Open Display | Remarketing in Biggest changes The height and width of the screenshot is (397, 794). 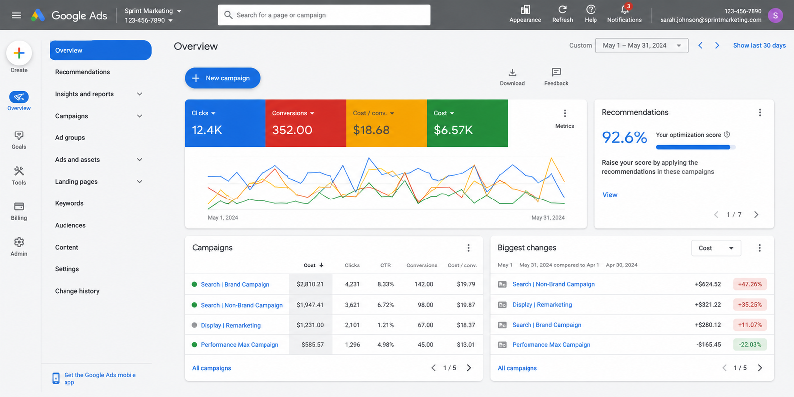542,305
